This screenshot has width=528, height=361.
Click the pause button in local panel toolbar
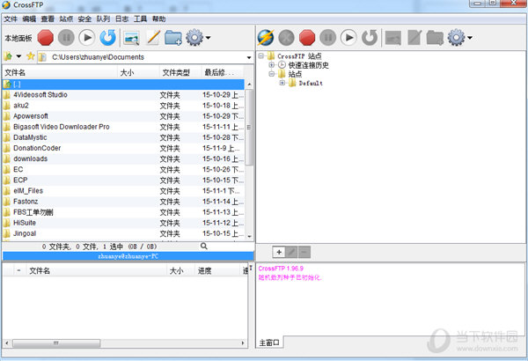pyautogui.click(x=66, y=37)
